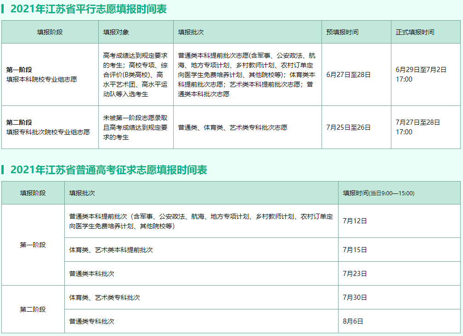Select the 普通类本科批次 row in lower table
Image resolution: width=463 pixels, height=336 pixels.
click(91, 274)
